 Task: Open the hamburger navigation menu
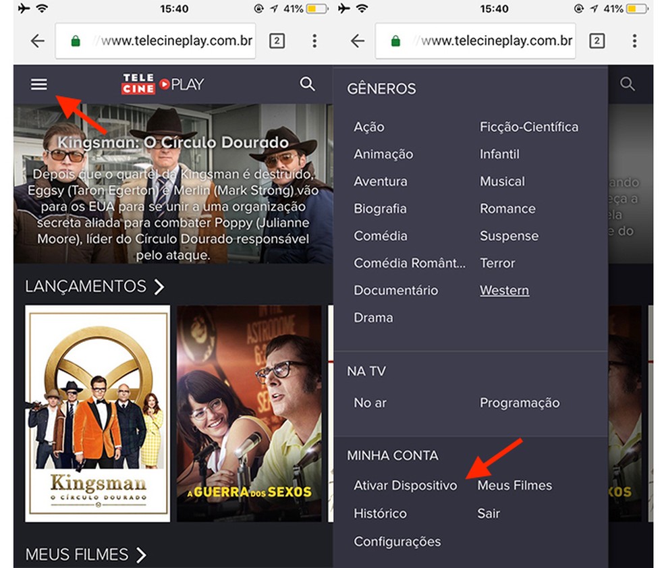click(x=38, y=84)
